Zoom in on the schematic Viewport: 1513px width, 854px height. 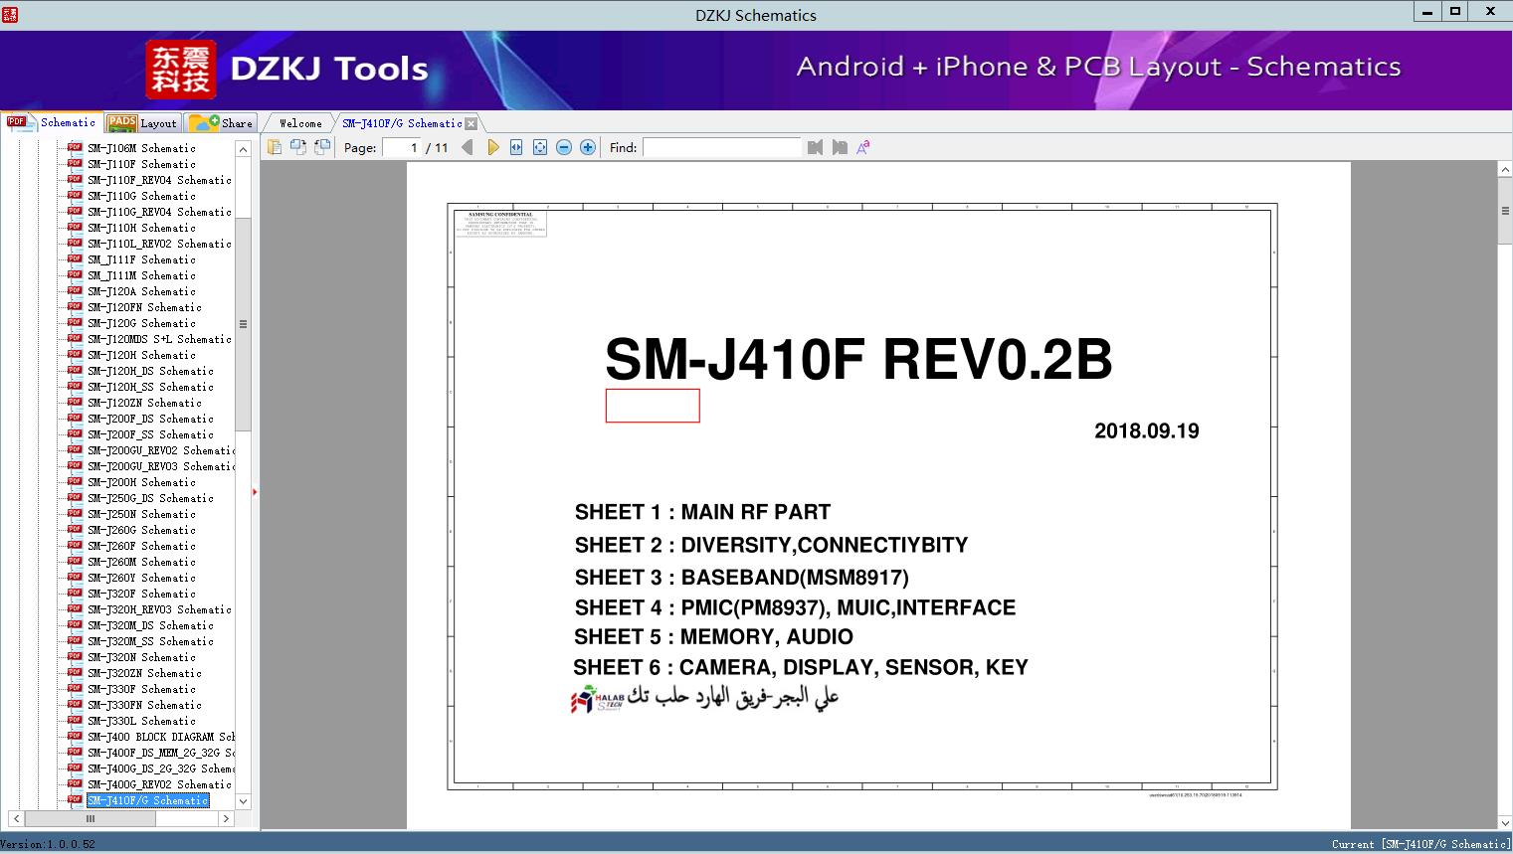point(588,147)
